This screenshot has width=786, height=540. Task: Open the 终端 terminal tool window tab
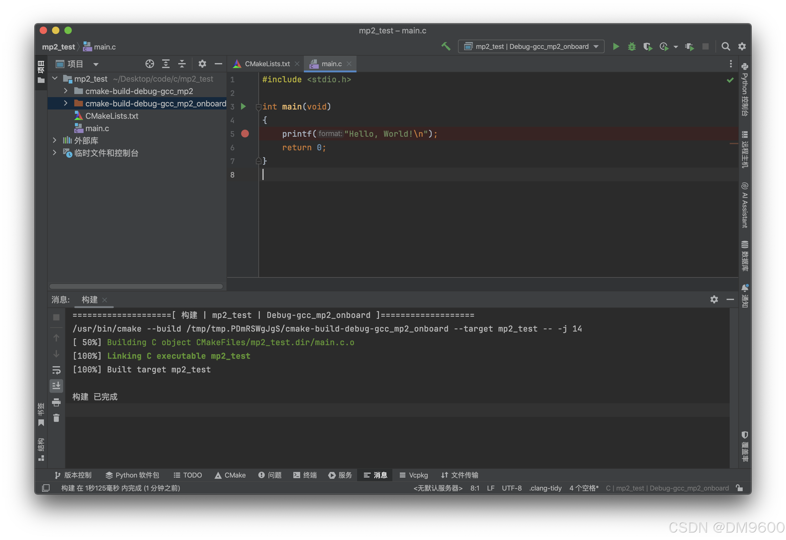(x=305, y=475)
